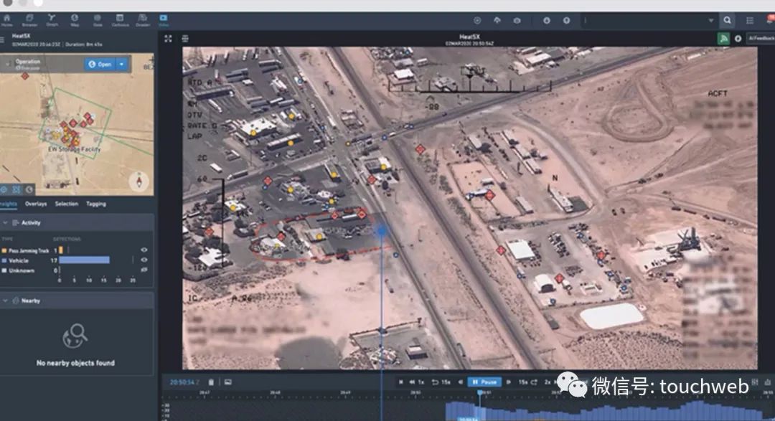This screenshot has height=421, width=775.
Task: Click rewind 1x speed control
Action: click(416, 382)
